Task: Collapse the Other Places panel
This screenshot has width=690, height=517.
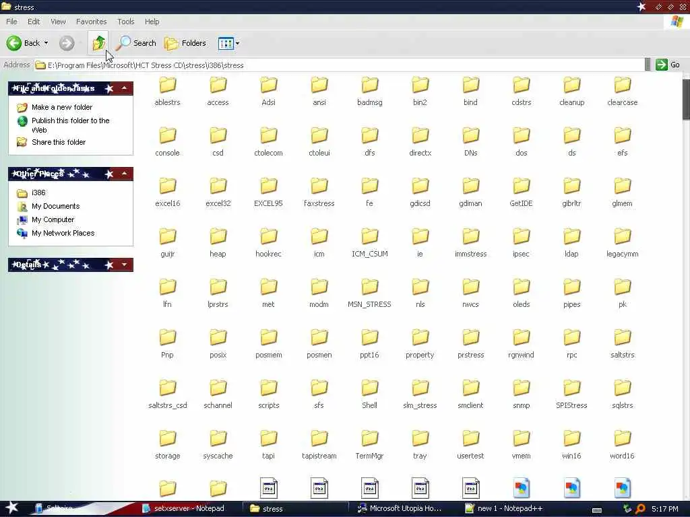Action: [125, 174]
